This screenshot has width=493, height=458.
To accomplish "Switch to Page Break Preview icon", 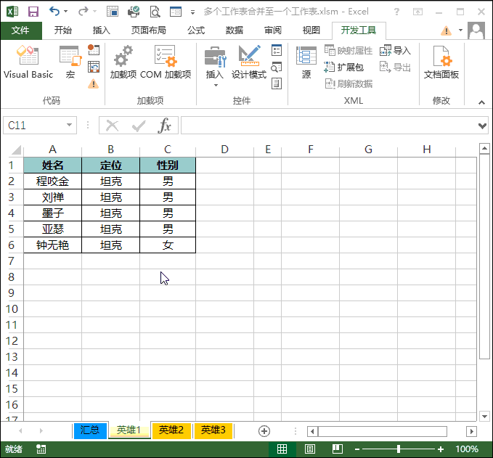I will tap(338, 449).
